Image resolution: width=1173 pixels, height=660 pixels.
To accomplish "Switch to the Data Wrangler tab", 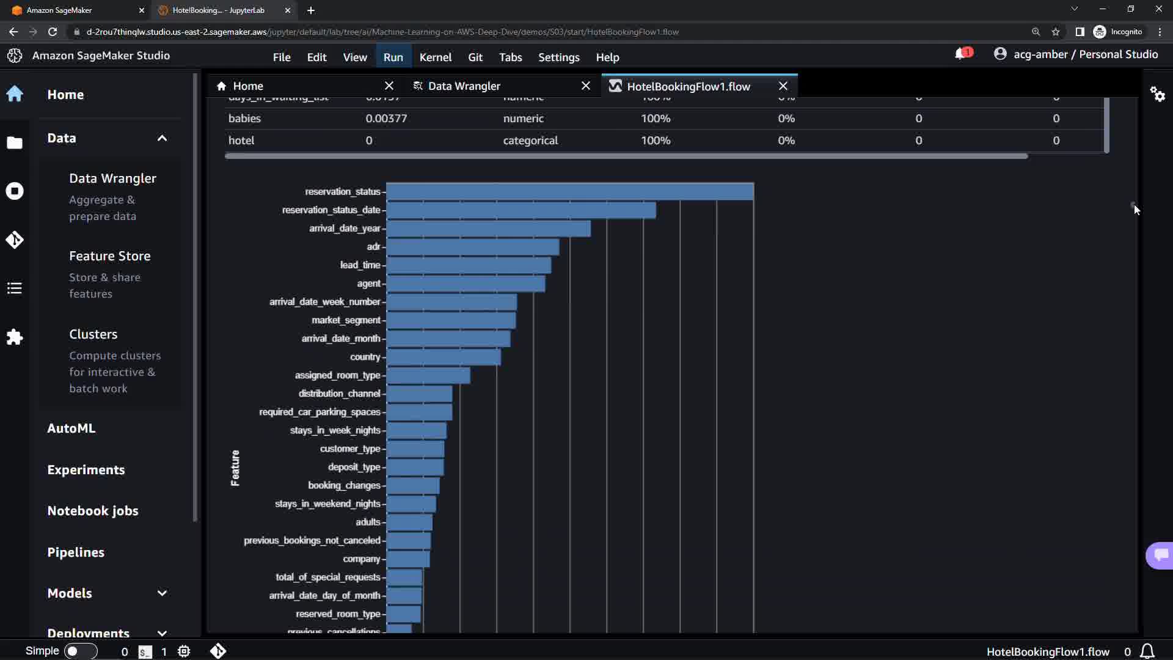I will (464, 86).
